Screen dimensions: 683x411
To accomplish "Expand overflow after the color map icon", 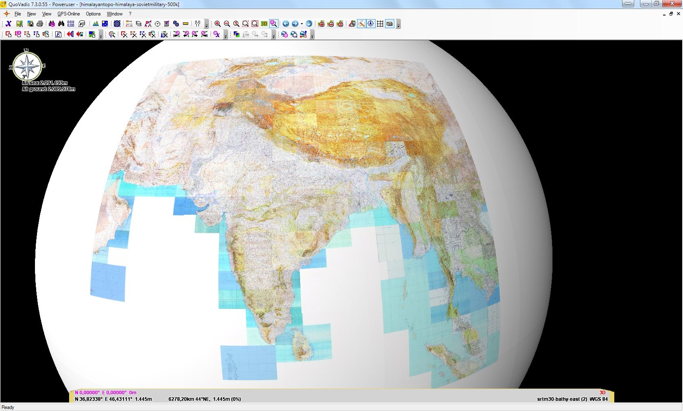I will coord(101,35).
